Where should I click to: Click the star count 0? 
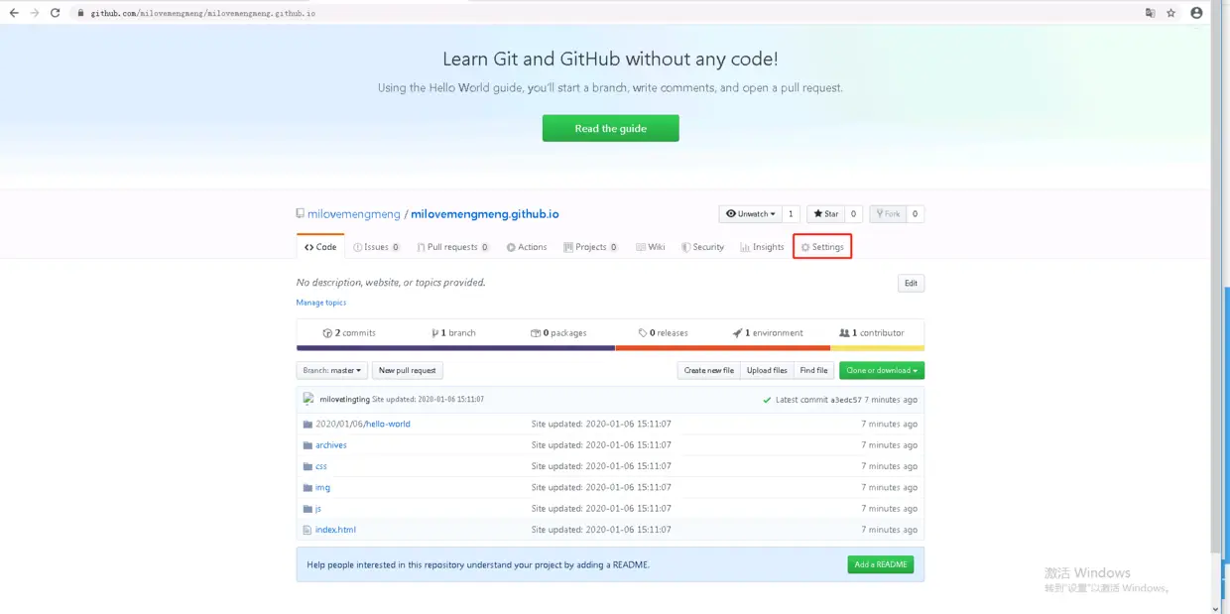853,213
